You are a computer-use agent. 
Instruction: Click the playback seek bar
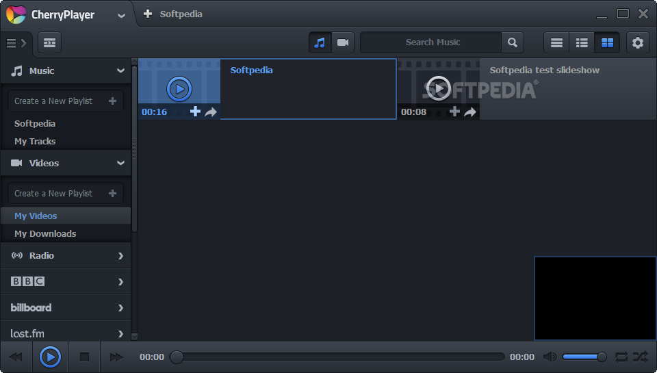coord(337,357)
